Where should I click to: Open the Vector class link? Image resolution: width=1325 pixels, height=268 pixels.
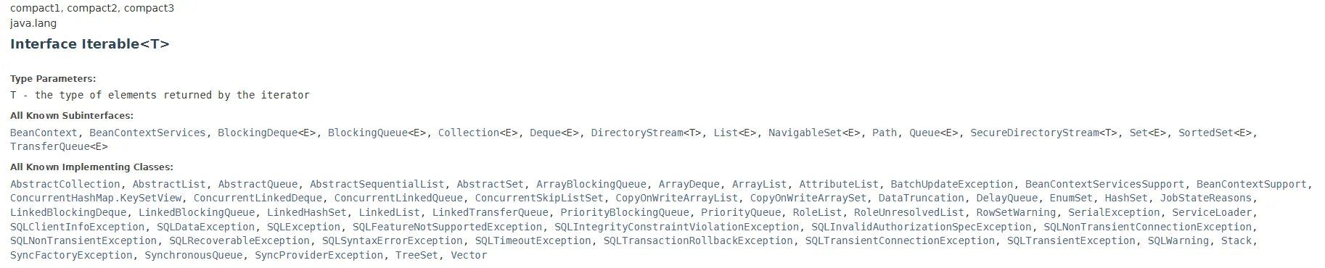coord(469,255)
